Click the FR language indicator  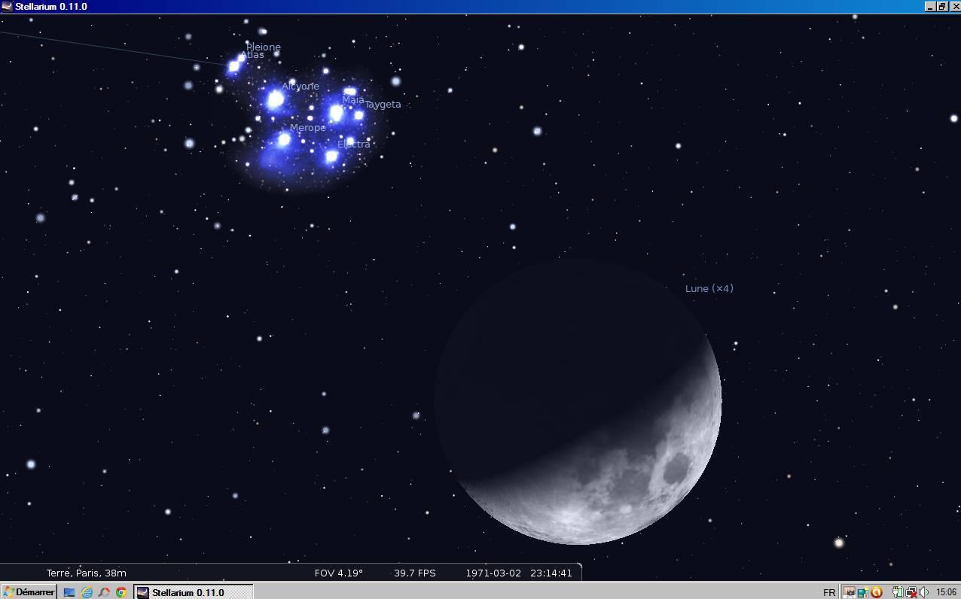click(829, 592)
